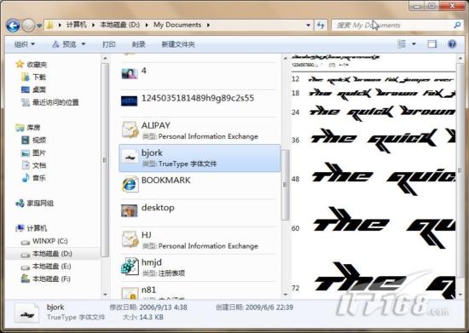Image resolution: width=469 pixels, height=333 pixels.
Task: Click the Back navigation arrow button
Action: 13,26
